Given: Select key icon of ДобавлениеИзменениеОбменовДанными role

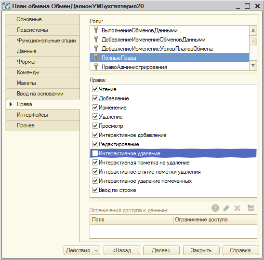Looking at the screenshot, I should [96, 39].
